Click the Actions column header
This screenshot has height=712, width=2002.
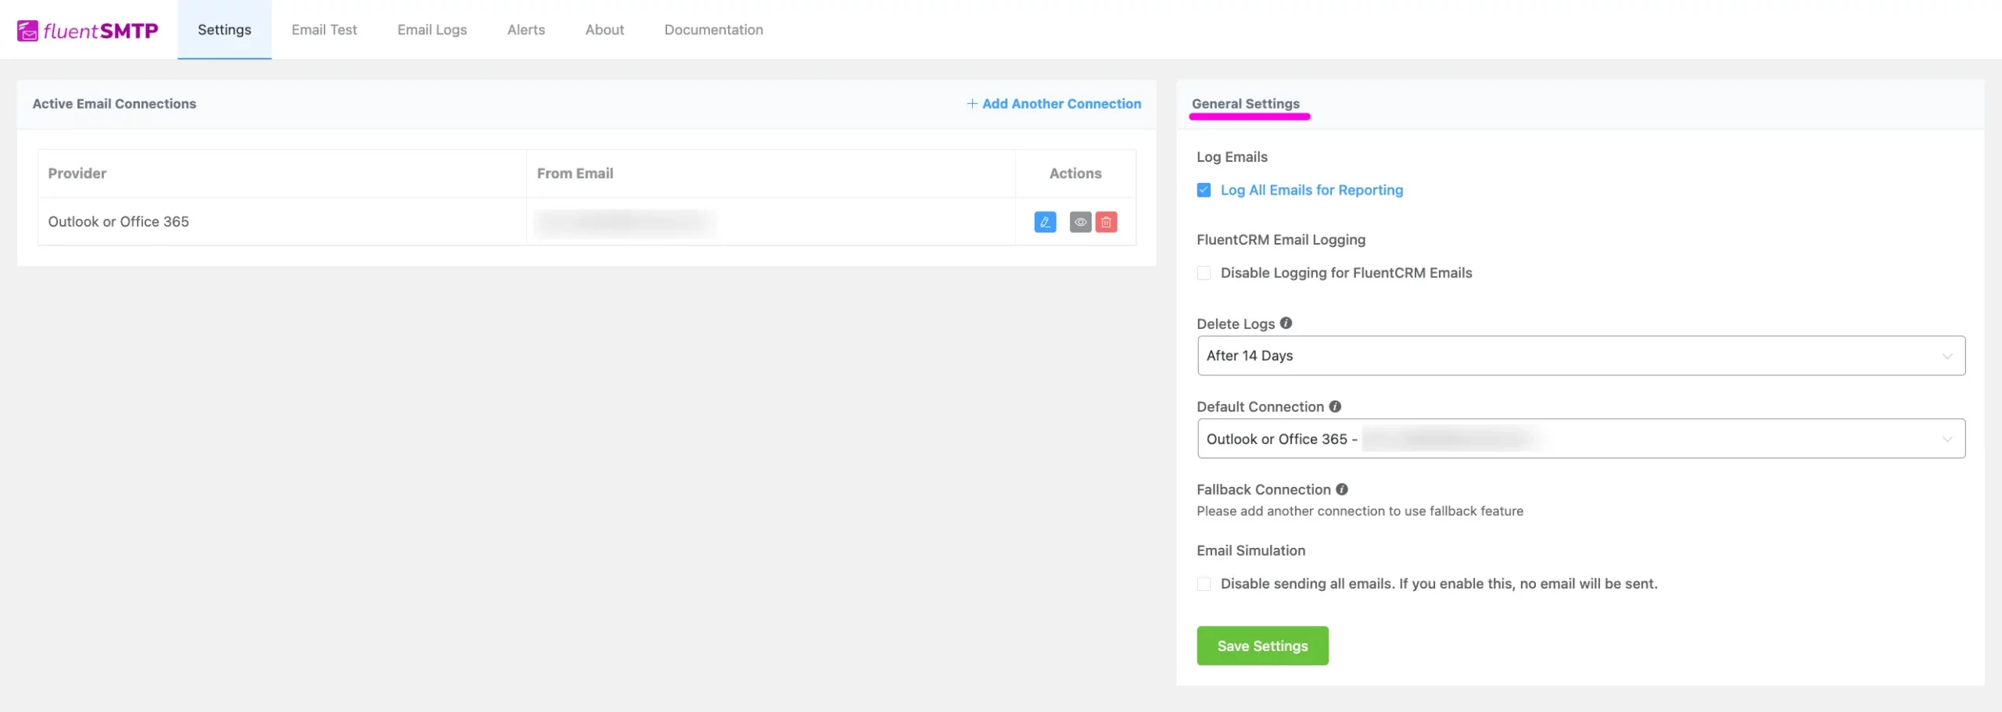pos(1075,174)
